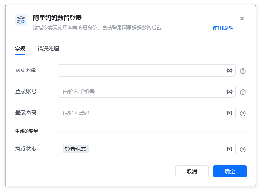
Task: Open help icon next to 网页对象
Action: pyautogui.click(x=243, y=71)
